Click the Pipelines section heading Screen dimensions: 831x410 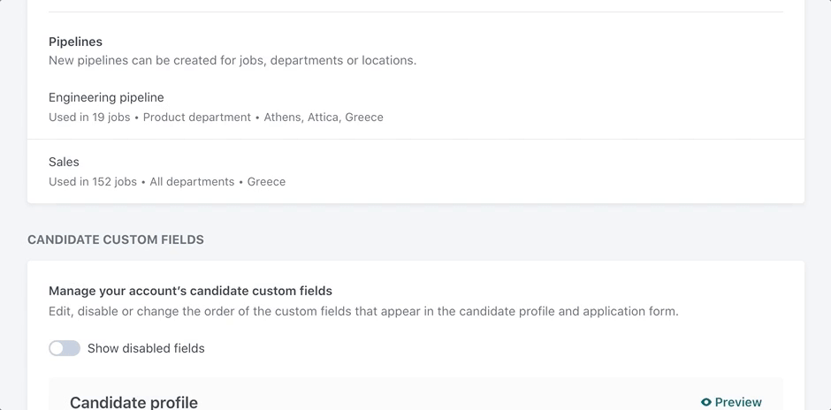pos(75,42)
